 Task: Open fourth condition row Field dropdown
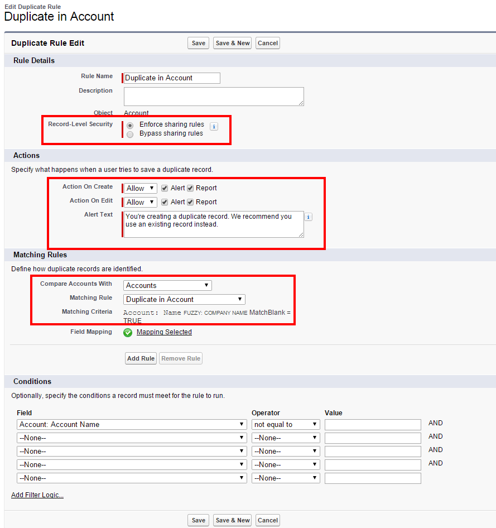(x=132, y=465)
